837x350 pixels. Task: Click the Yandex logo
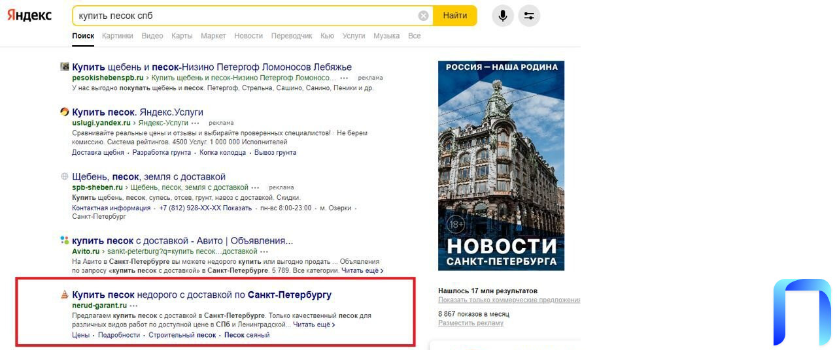click(x=29, y=15)
